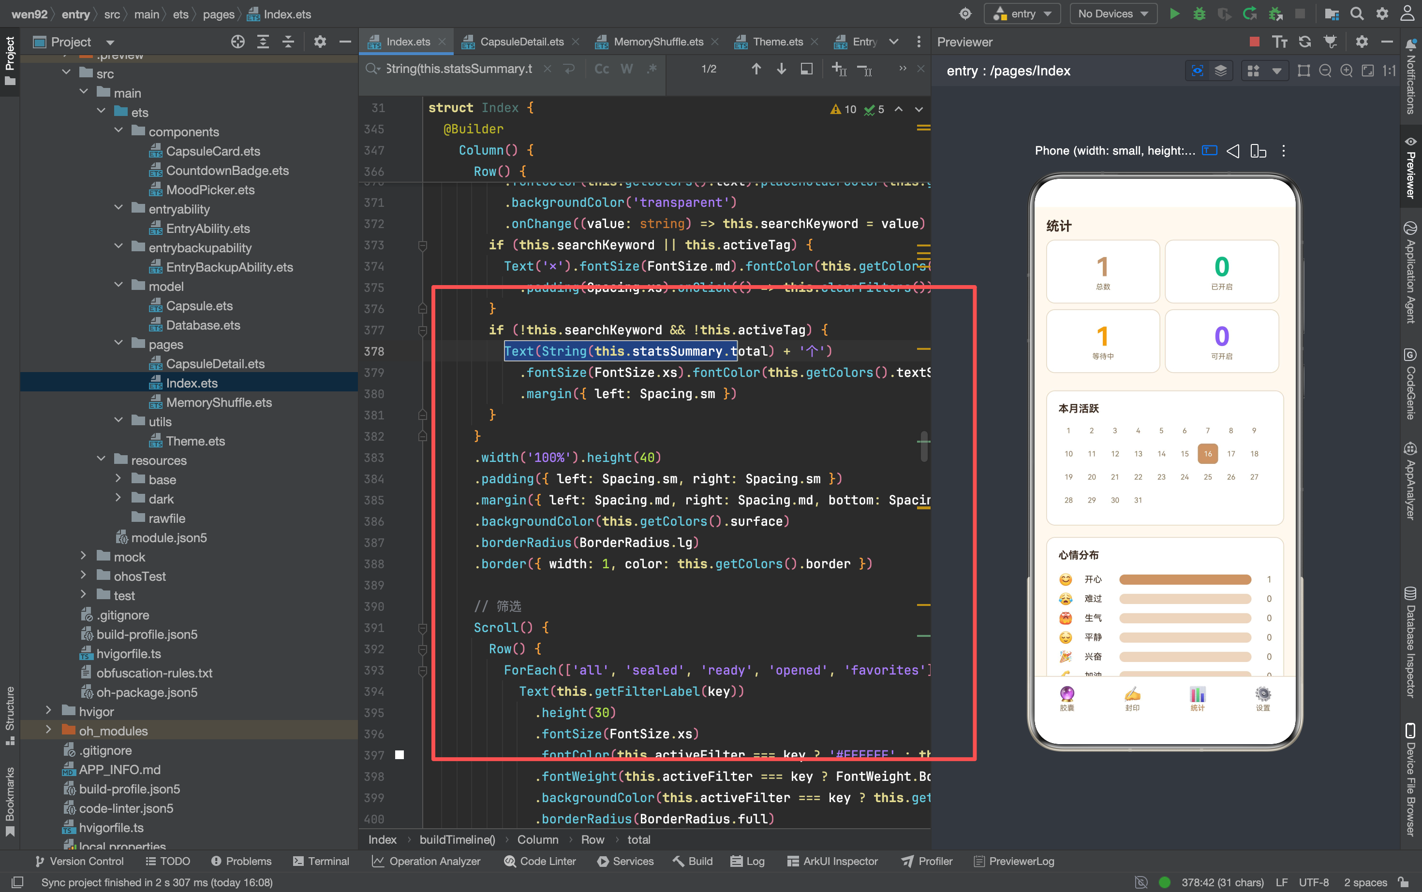Open the Code Linter panel
This screenshot has height=892, width=1422.
(x=539, y=861)
